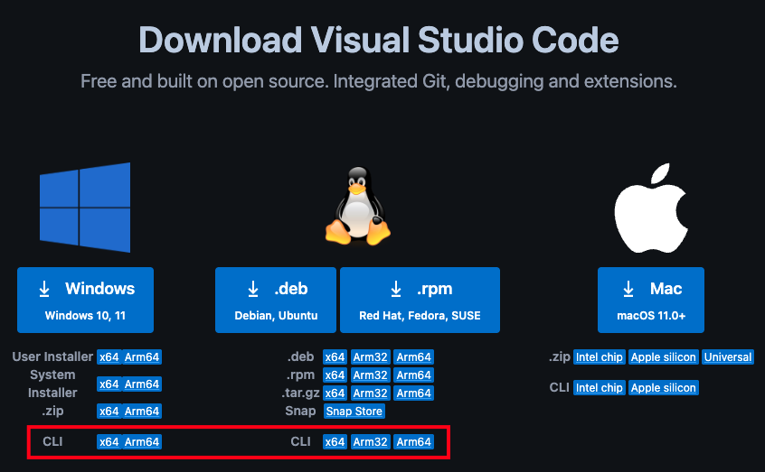This screenshot has width=765, height=472.
Task: Download Mac .zip for Apple silicon
Action: pyautogui.click(x=664, y=357)
